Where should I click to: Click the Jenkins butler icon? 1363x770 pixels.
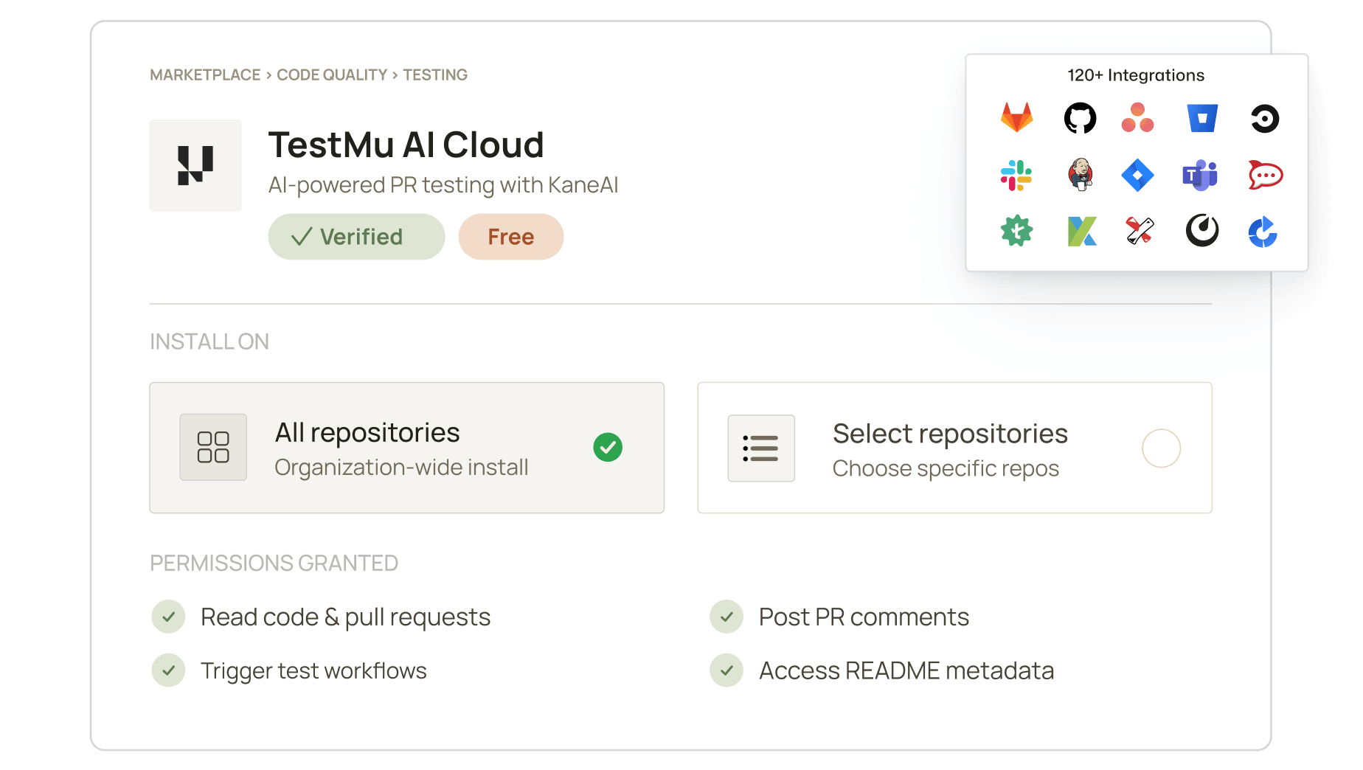(1080, 175)
